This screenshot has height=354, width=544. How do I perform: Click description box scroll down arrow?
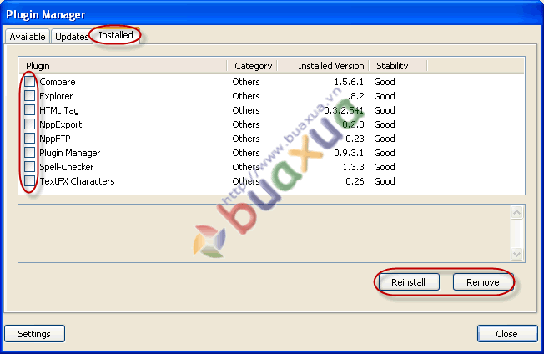coord(516,254)
